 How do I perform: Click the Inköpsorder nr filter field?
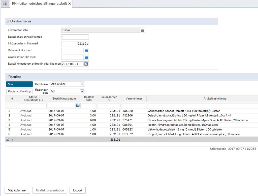click(x=109, y=105)
